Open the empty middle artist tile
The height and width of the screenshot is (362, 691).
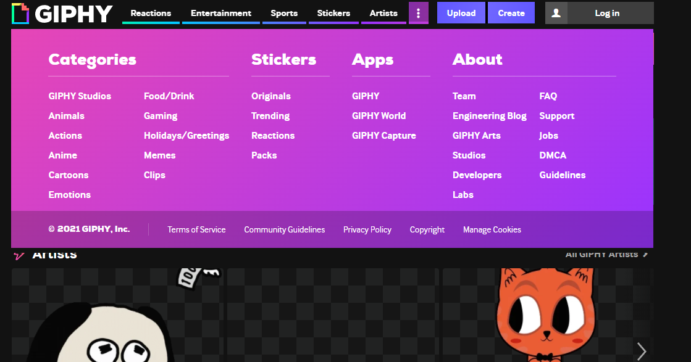click(333, 315)
